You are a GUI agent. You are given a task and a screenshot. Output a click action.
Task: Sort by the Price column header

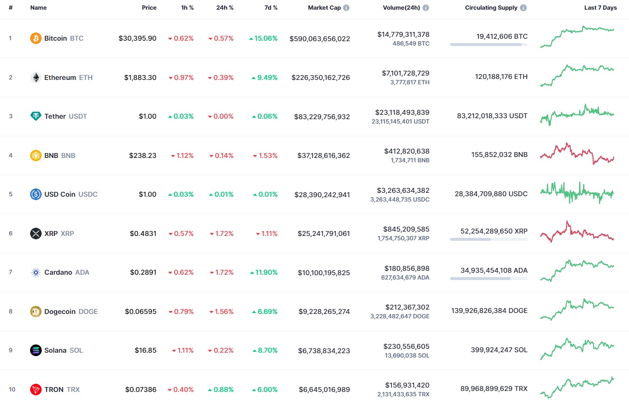149,7
